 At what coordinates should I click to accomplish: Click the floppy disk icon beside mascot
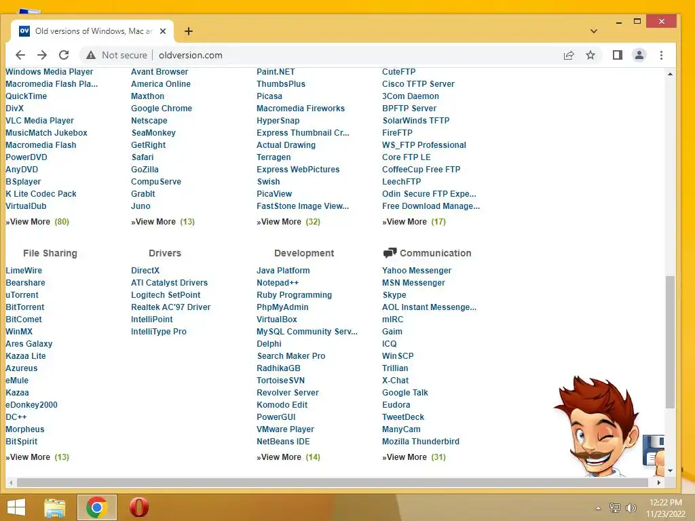click(654, 450)
